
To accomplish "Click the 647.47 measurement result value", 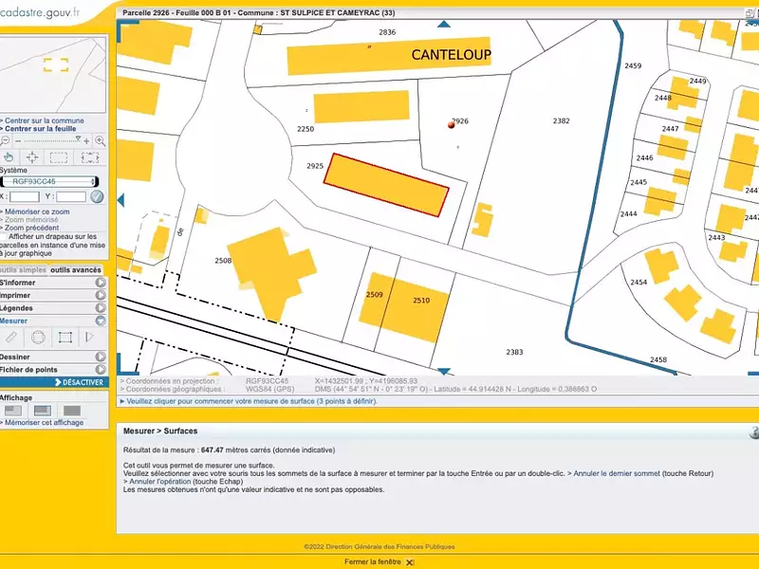I will click(213, 450).
